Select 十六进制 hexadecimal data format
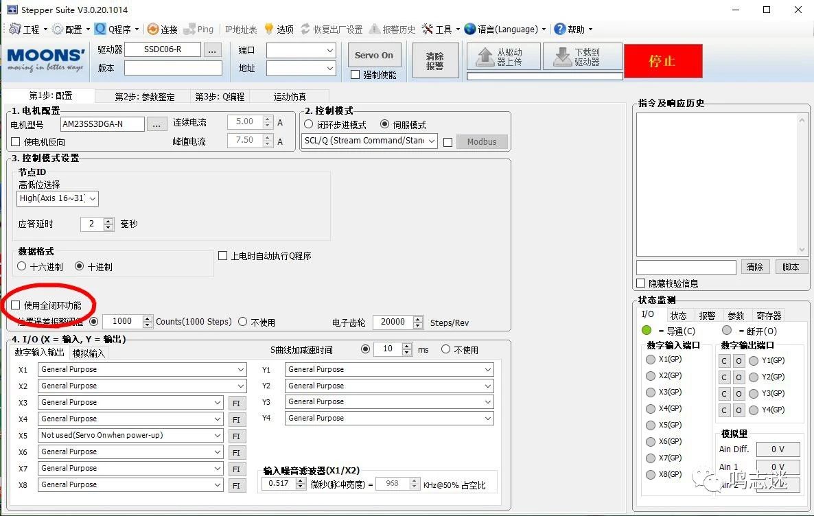814x516 pixels. tap(22, 266)
